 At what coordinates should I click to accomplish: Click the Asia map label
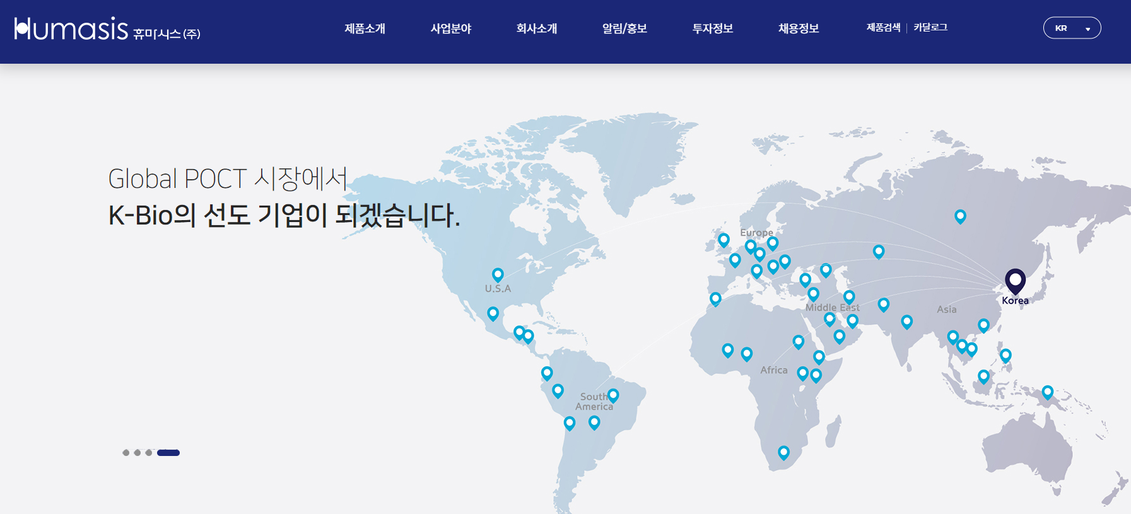pyautogui.click(x=946, y=309)
